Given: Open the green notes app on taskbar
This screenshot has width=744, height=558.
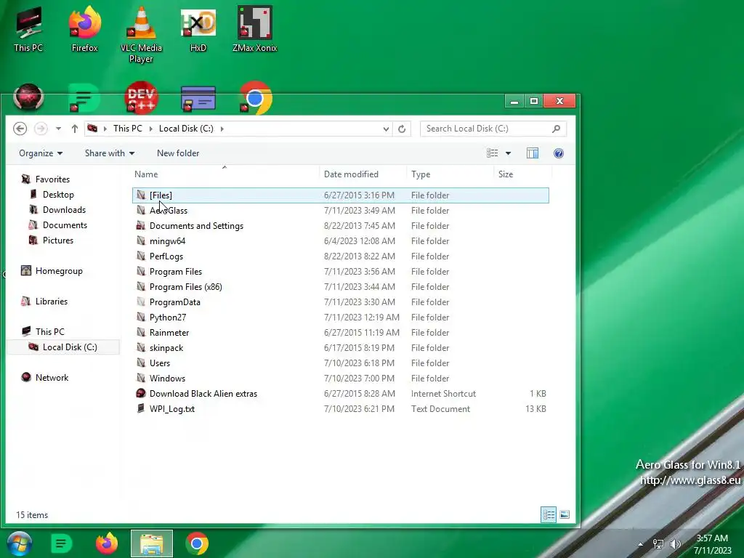Looking at the screenshot, I should [61, 543].
